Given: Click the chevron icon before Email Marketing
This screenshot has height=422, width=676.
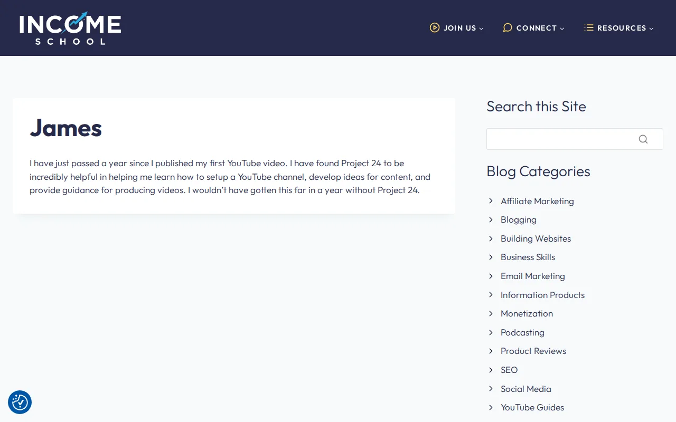Looking at the screenshot, I should click(491, 276).
